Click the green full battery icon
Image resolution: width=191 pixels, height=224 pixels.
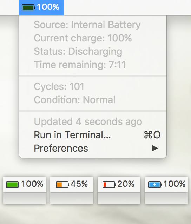[13, 185]
